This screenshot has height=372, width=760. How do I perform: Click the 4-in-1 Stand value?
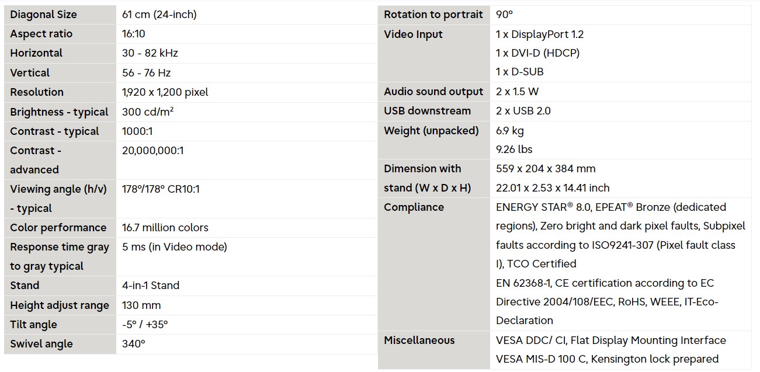tap(151, 286)
